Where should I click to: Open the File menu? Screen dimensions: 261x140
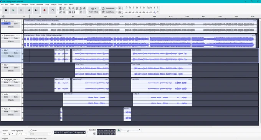(2, 5)
